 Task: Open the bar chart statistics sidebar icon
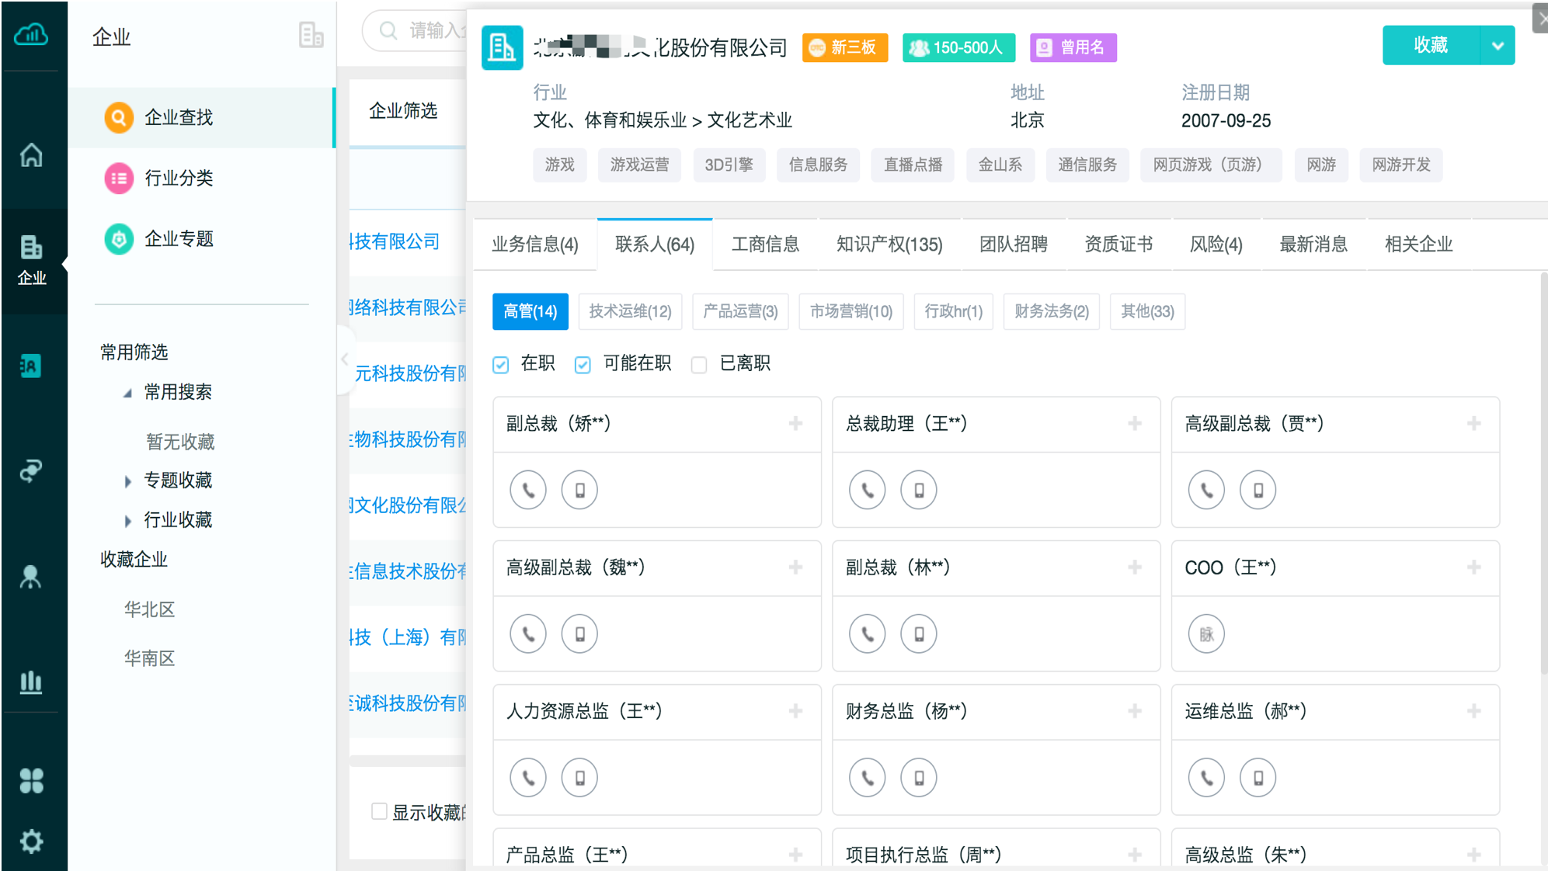click(31, 682)
